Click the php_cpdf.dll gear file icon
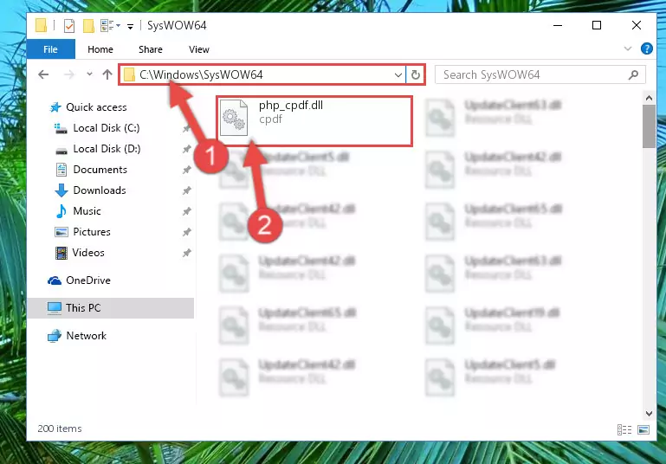 point(234,118)
